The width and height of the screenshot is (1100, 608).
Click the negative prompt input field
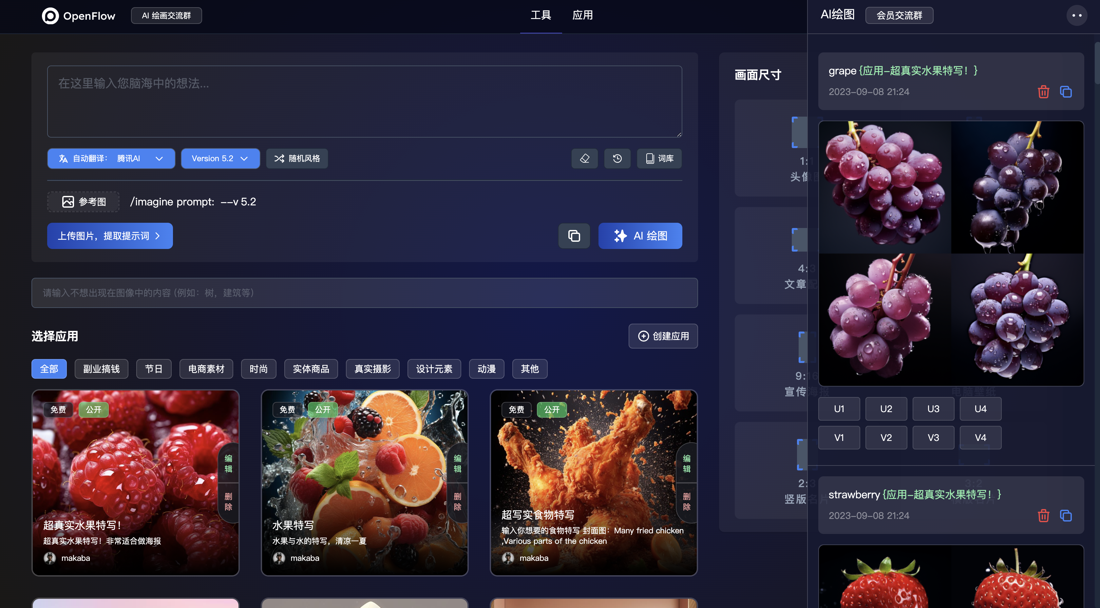pyautogui.click(x=364, y=293)
